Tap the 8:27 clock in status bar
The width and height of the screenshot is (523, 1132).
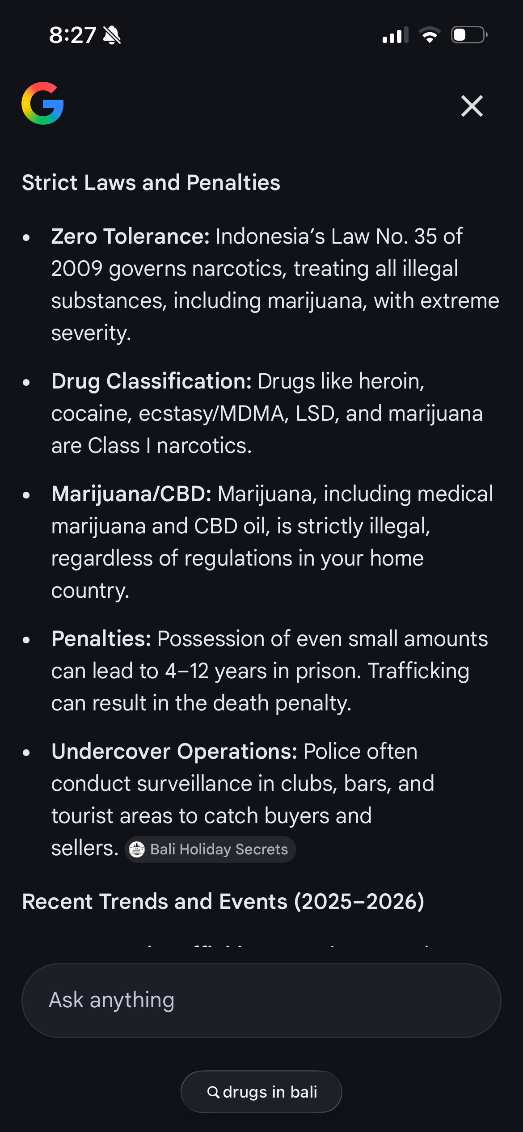click(x=72, y=35)
